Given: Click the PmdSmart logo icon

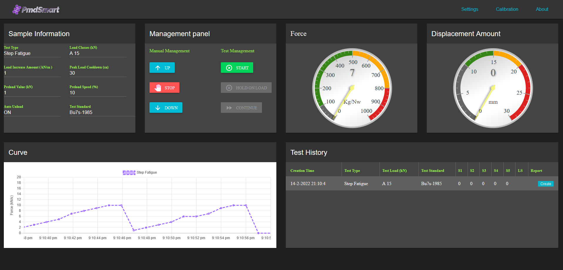Looking at the screenshot, I should click(16, 9).
